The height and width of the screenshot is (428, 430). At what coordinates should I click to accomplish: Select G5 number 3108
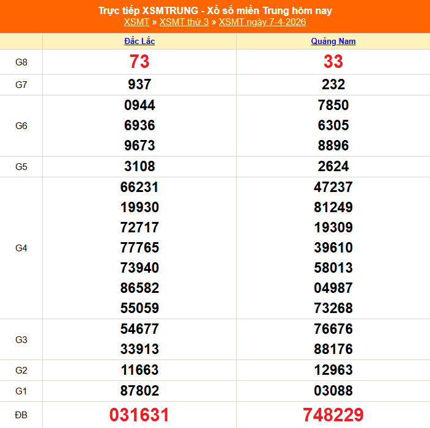(x=139, y=166)
